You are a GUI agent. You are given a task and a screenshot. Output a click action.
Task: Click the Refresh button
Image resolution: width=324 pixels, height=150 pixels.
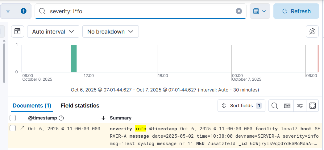click(296, 11)
